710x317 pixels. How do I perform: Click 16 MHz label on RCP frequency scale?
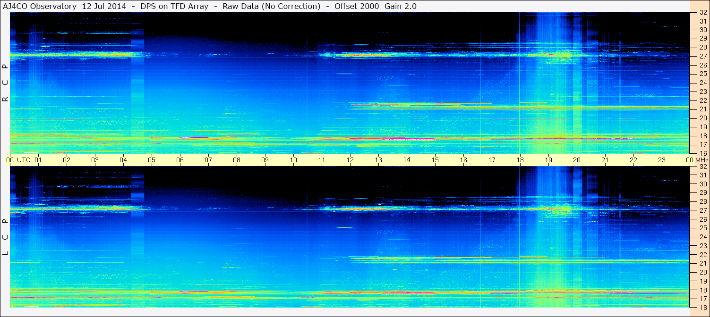tap(702, 153)
